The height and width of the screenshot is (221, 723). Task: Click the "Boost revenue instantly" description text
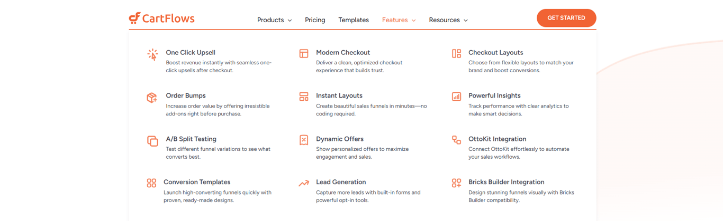[x=219, y=66]
